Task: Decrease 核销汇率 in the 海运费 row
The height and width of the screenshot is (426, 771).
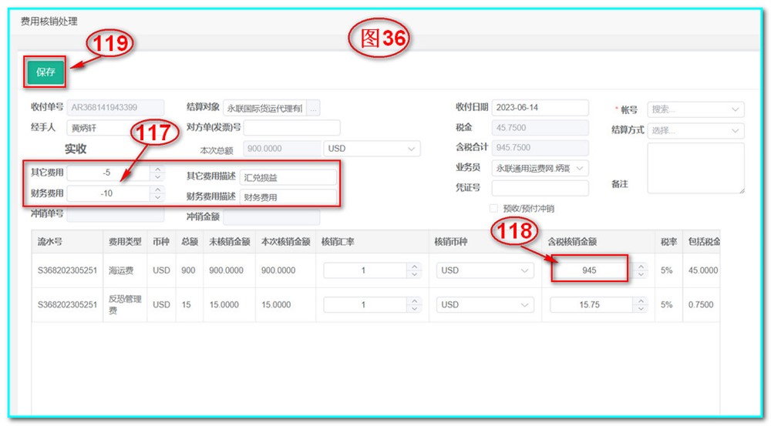Action: pos(415,274)
